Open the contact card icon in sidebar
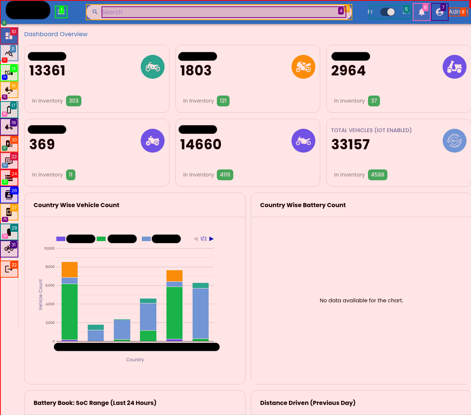The width and height of the screenshot is (471, 415). (x=9, y=195)
